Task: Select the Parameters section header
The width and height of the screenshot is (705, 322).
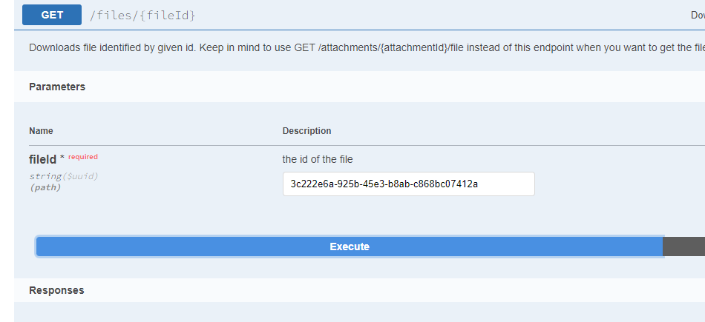Action: tap(57, 87)
